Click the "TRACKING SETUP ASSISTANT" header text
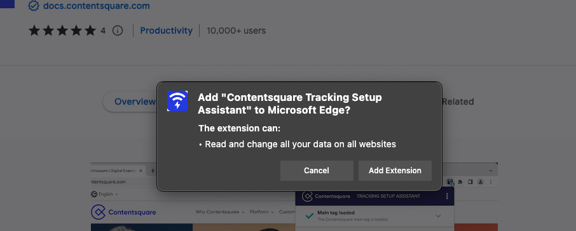 coord(388,196)
